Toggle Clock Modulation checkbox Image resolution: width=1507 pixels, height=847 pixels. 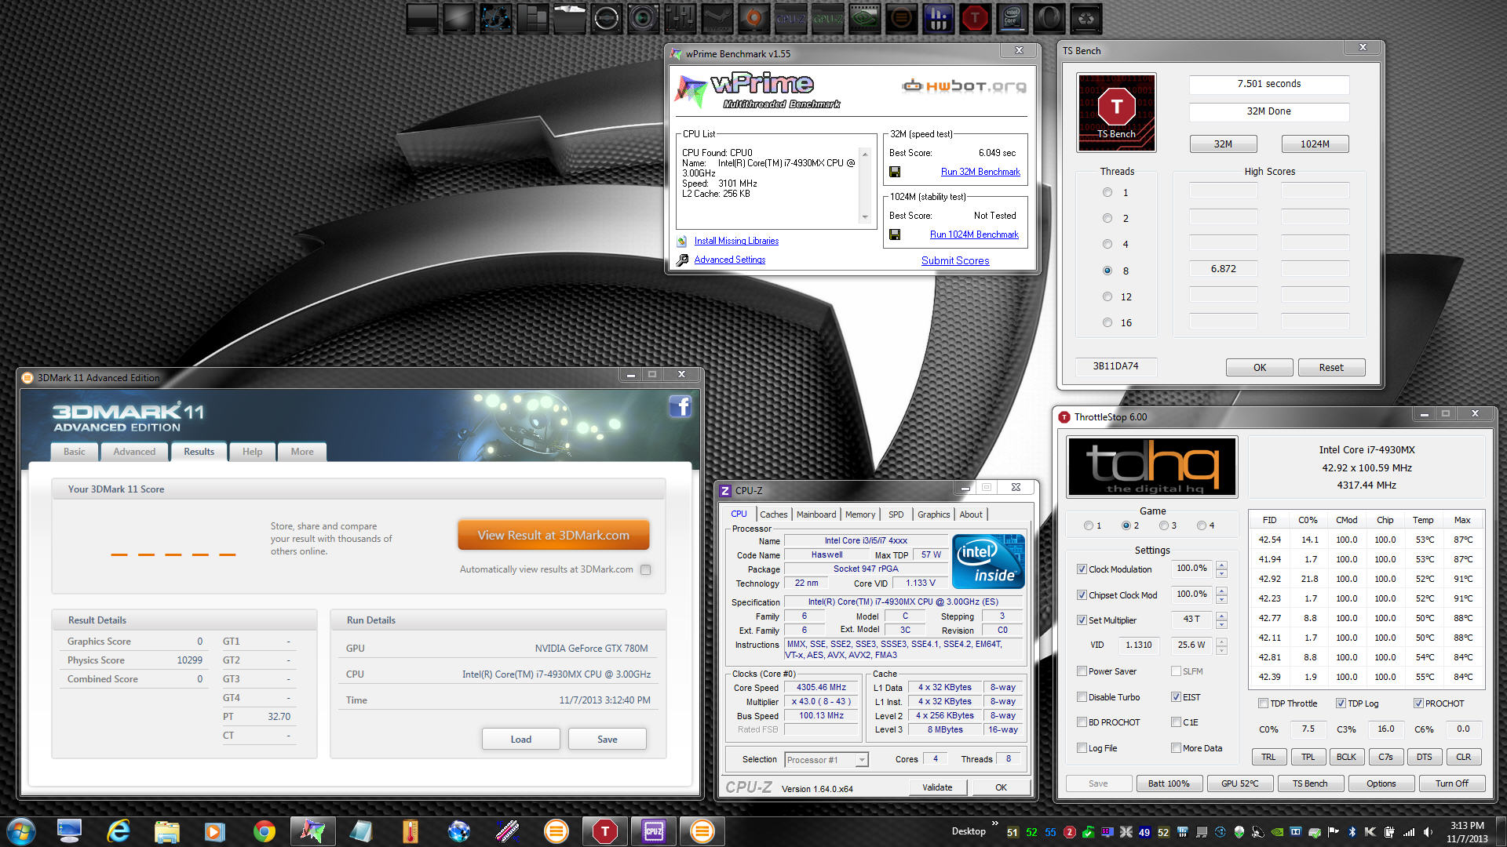(x=1082, y=569)
